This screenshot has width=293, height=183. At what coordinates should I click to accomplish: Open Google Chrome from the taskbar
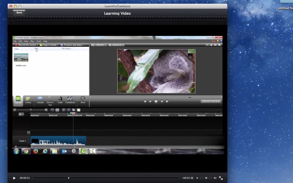pos(26,151)
